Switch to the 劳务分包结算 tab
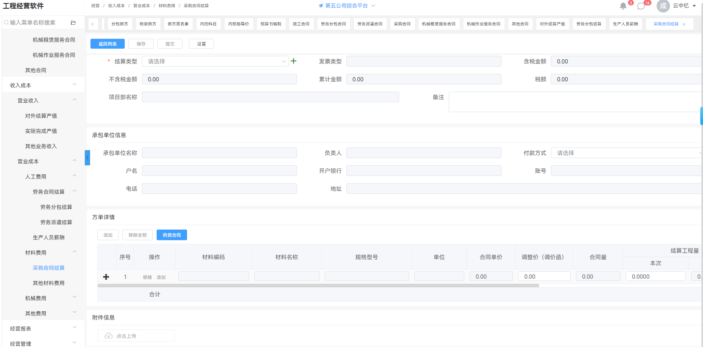 (x=589, y=24)
